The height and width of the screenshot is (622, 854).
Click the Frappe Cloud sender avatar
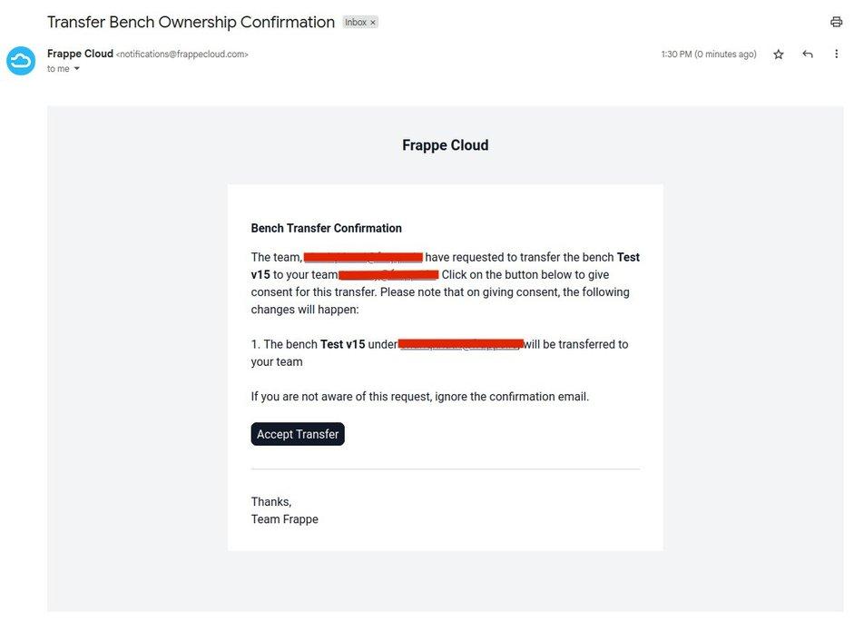pos(21,61)
